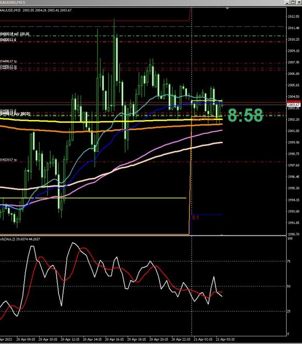
Task: Click the 21 Apr 03:15 time label
Action: coord(225,340)
